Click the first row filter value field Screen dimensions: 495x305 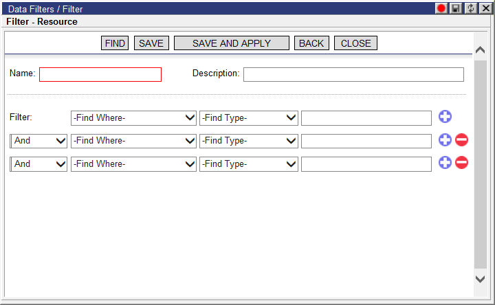366,118
